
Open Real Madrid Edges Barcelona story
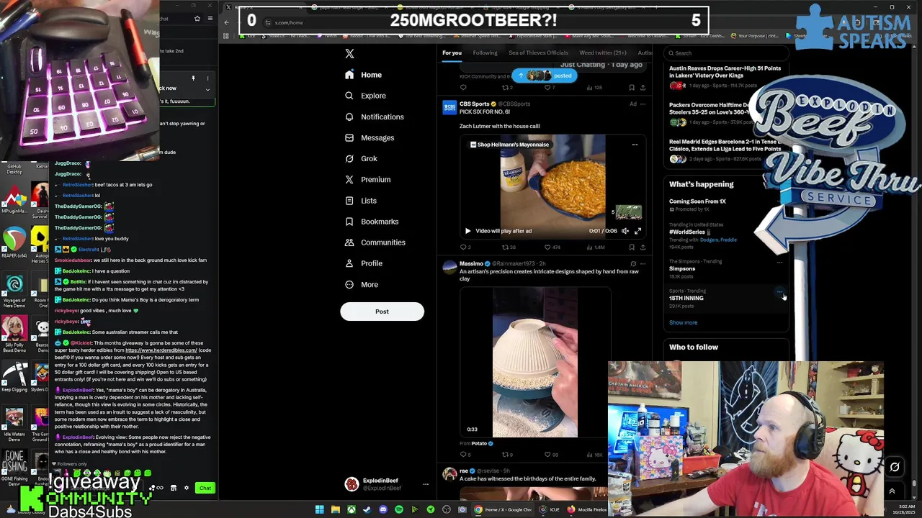pyautogui.click(x=725, y=150)
